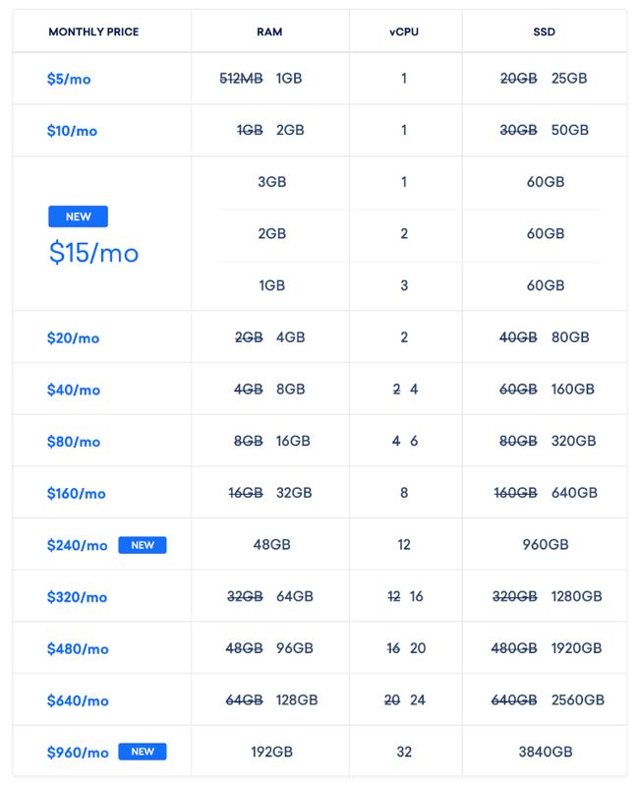Click the RAM column header
The image size is (637, 788).
(x=269, y=31)
